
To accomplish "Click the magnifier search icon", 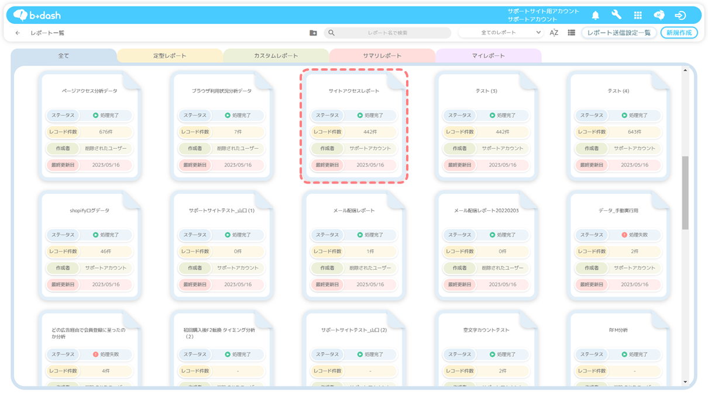I will (x=332, y=33).
